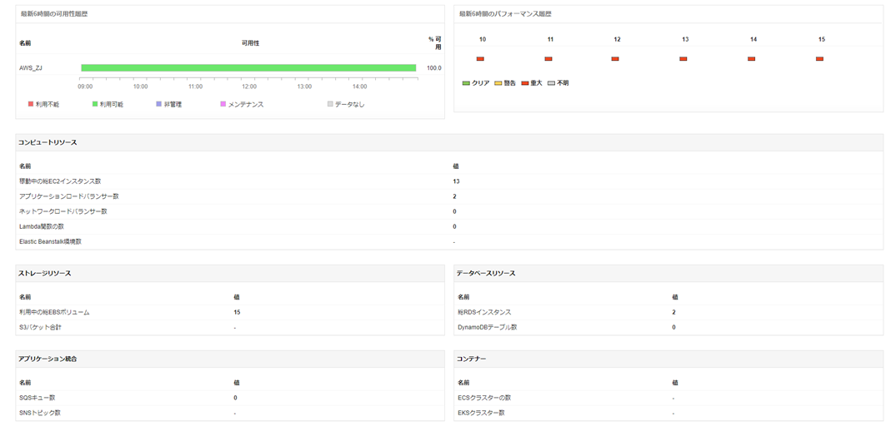Viewport: 891px width, 441px height.
Task: Click the critical status icon under hour 14
Action: click(x=752, y=59)
